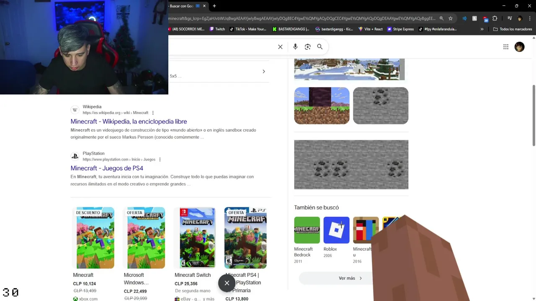
Task: Open the Chrome extensions puzzle icon
Action: point(495,18)
